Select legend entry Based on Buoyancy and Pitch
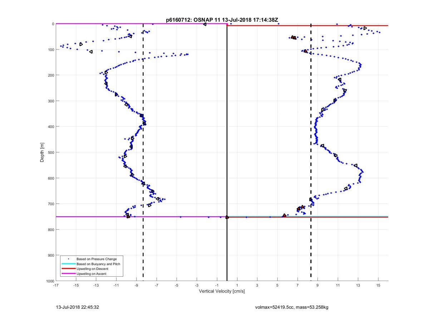429x316 pixels. (98, 264)
